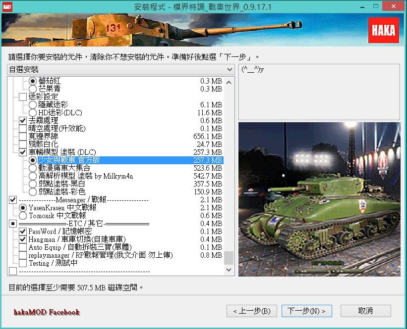
Task: Click the red HAKA logo
Action: coord(383,30)
